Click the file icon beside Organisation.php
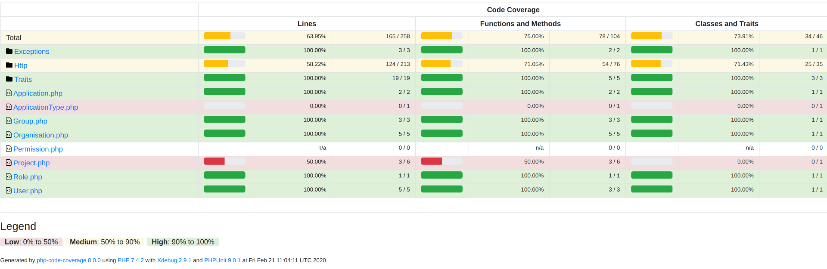Screen dimensions: 827x269 click(x=9, y=135)
